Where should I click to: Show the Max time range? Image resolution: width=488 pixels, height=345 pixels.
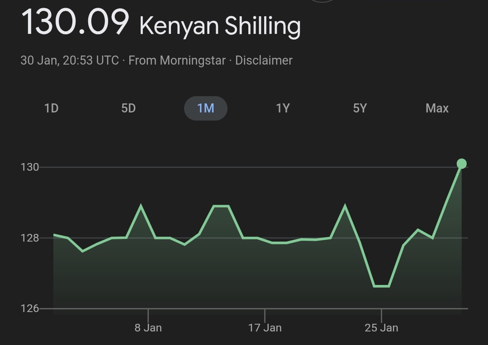pyautogui.click(x=437, y=108)
